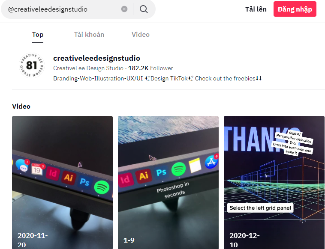Image resolution: width=325 pixels, height=249 pixels.
Task: Click the green Spotify icon in first video
Action: coord(102,187)
